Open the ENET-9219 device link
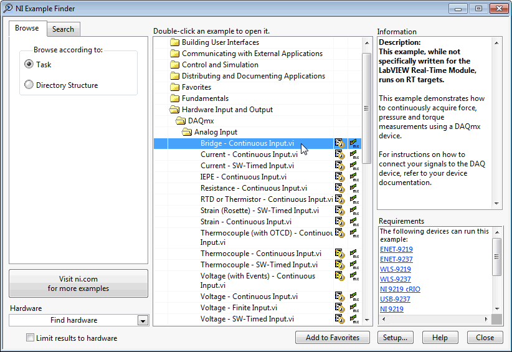 pyautogui.click(x=396, y=249)
